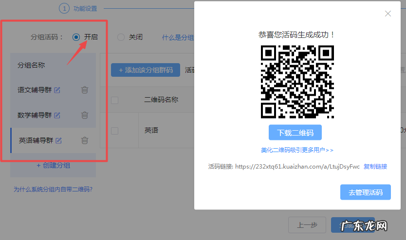Tick the header checkbox beside 二维码名称

[115, 100]
